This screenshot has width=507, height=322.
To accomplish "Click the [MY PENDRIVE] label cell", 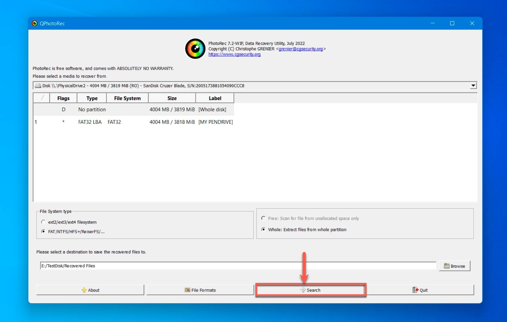I will click(x=216, y=122).
